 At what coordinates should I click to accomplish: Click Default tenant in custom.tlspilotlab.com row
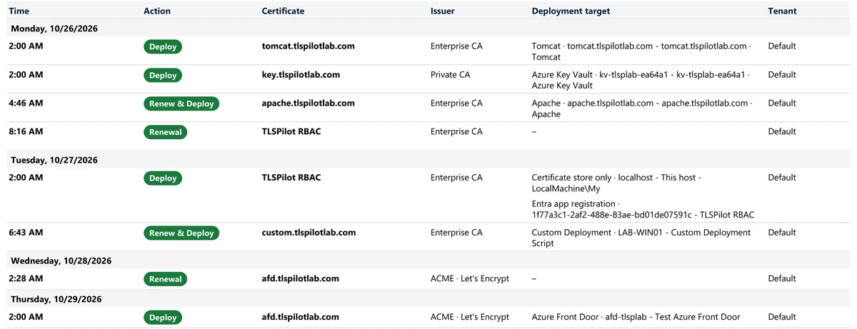[782, 232]
